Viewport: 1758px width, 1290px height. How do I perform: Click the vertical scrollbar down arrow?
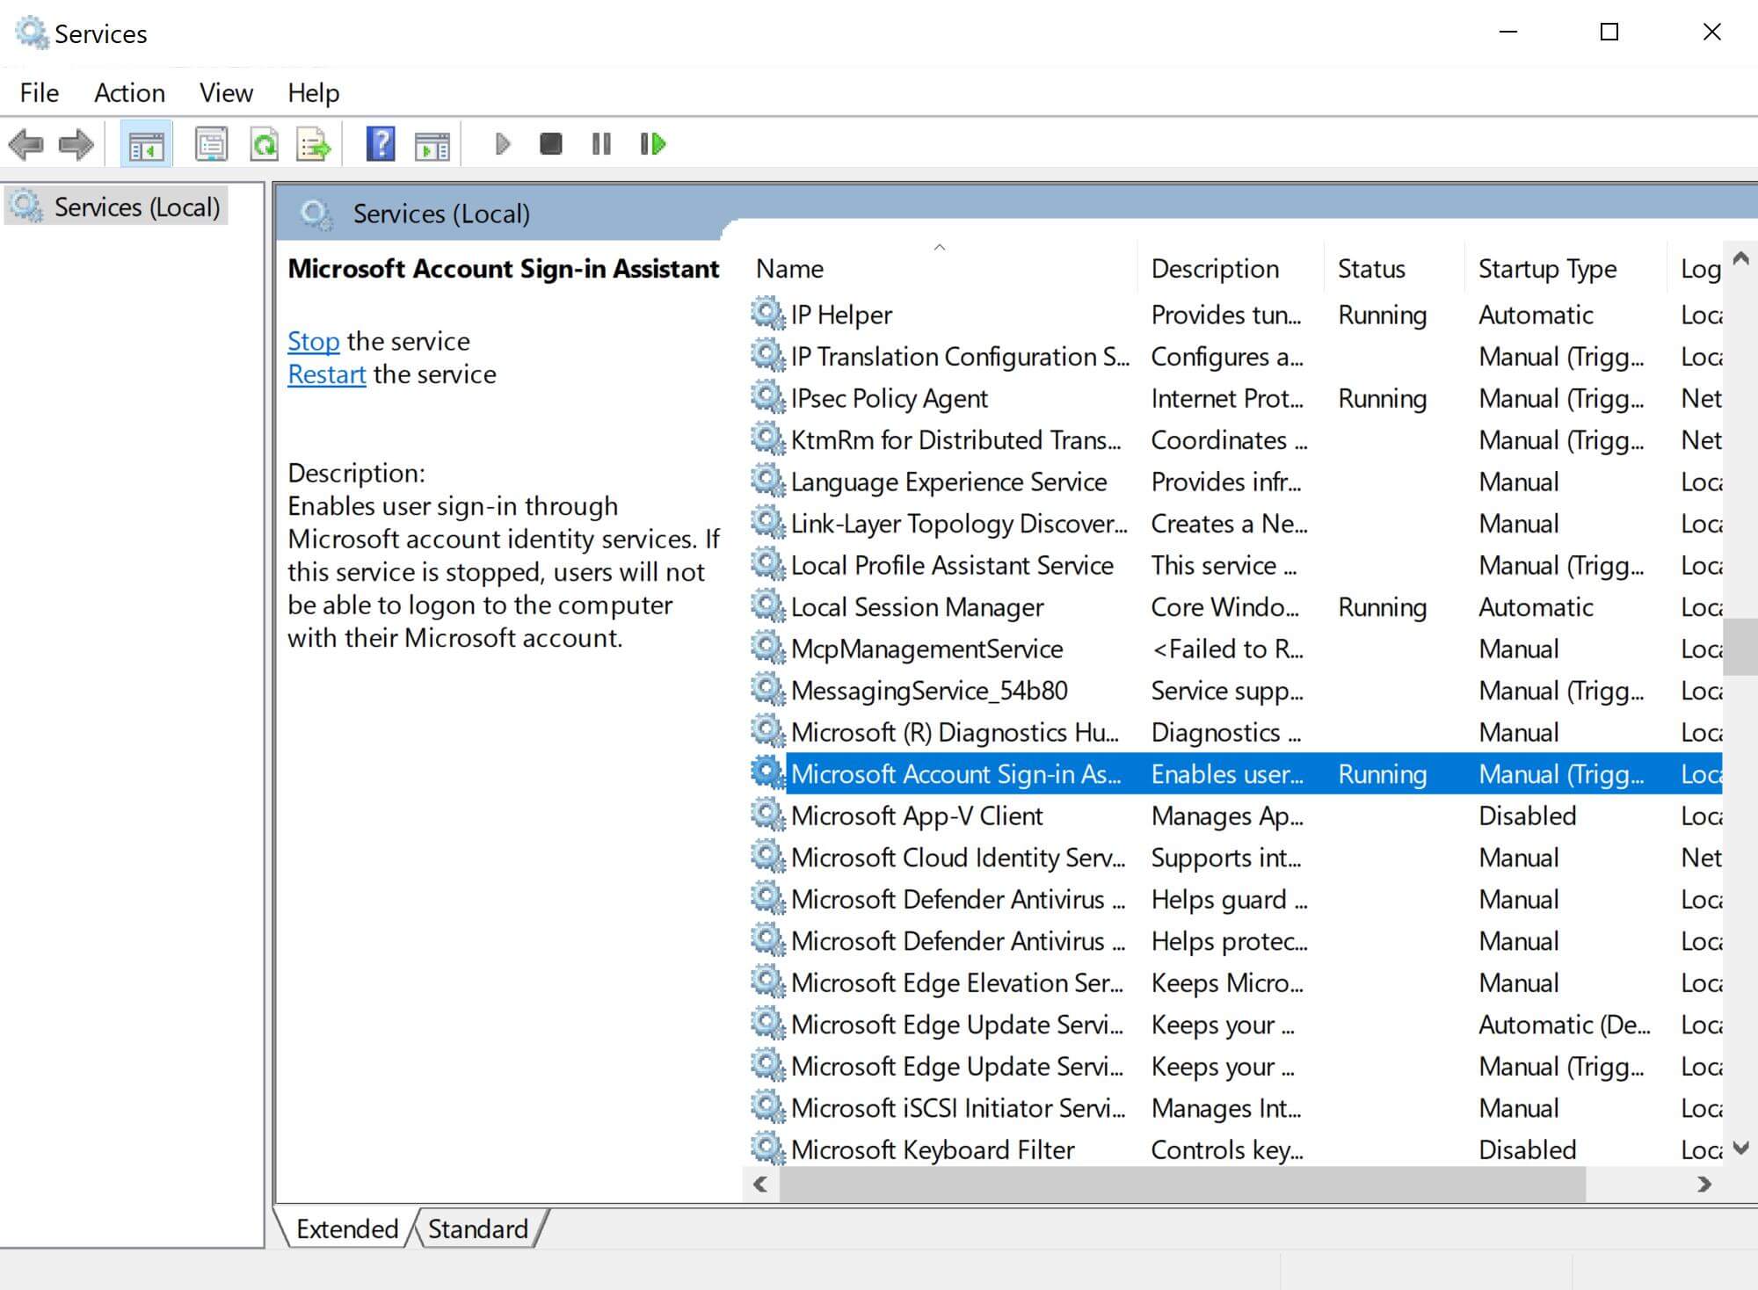pyautogui.click(x=1740, y=1147)
